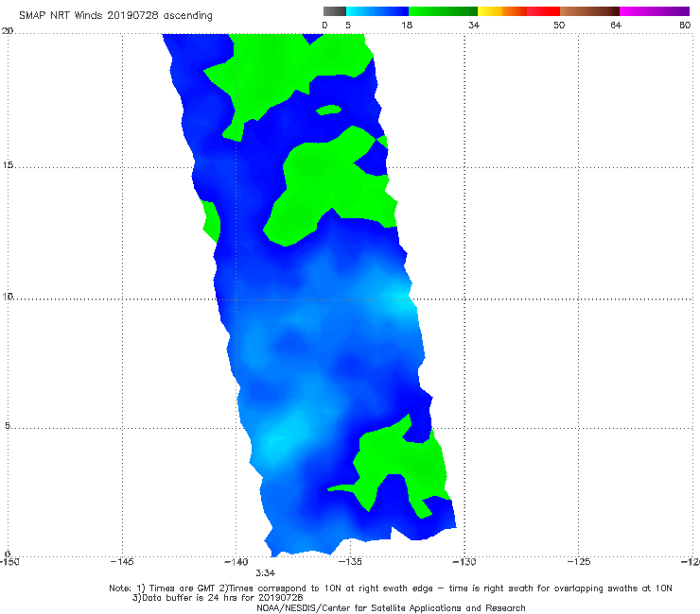The width and height of the screenshot is (700, 614).
Task: Click the latitude label '20'
Action: (x=8, y=31)
